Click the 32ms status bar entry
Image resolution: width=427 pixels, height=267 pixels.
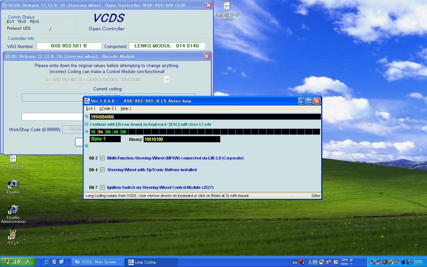coord(316,196)
